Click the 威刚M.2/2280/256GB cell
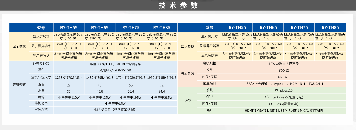Screen dimensions: 356x130 [x=115, y=70]
